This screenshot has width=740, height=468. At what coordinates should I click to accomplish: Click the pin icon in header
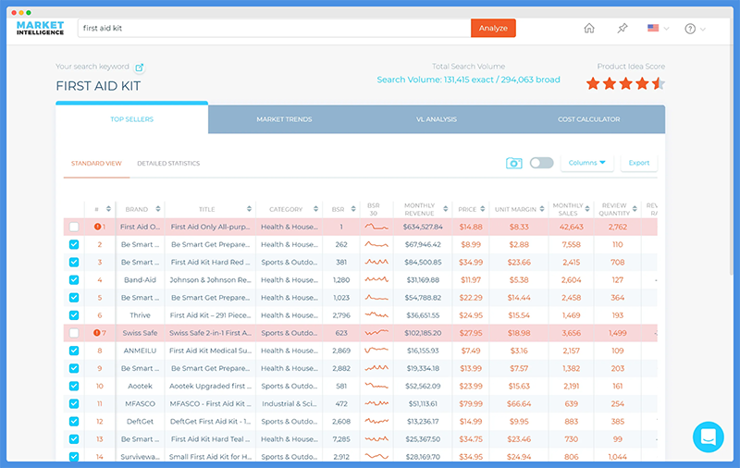(623, 29)
